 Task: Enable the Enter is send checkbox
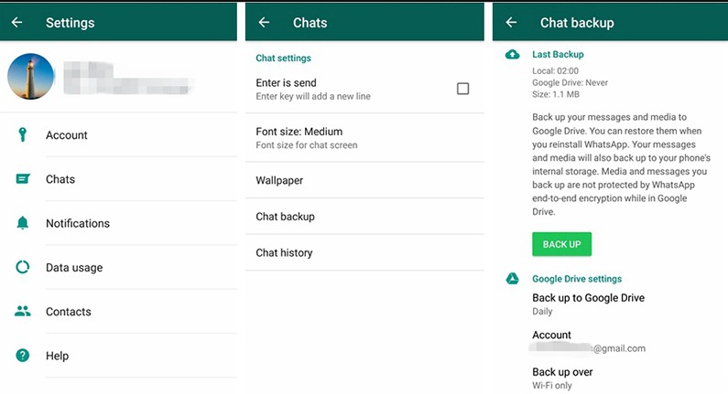462,89
